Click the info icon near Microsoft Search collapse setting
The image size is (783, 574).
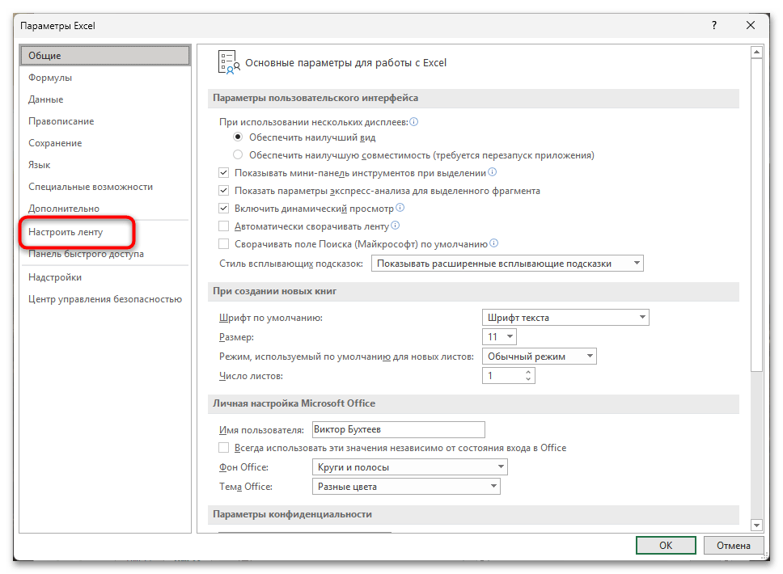493,243
